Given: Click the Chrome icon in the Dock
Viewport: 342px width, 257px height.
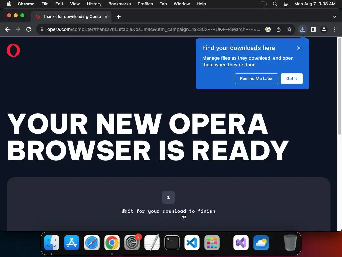Looking at the screenshot, I should pos(112,243).
